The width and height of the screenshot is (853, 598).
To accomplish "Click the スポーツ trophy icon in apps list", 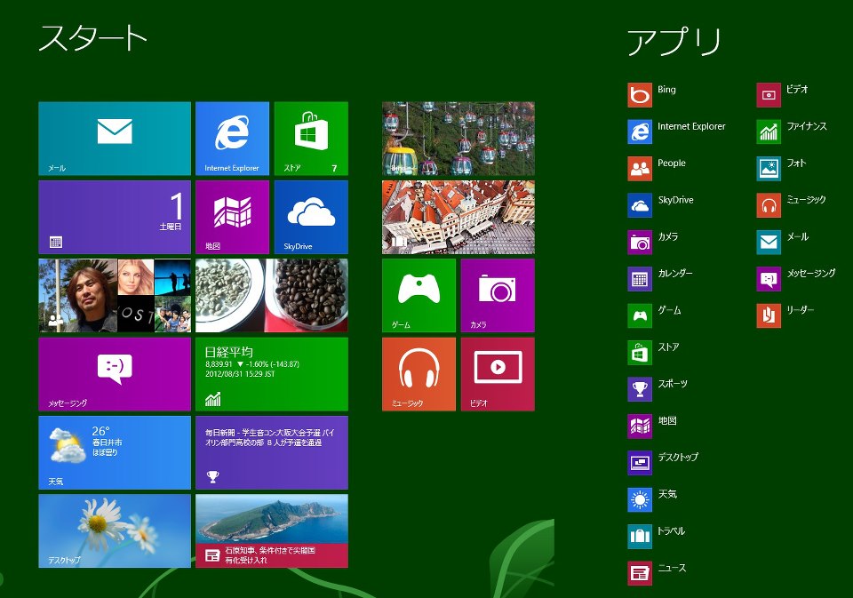I will tap(640, 389).
